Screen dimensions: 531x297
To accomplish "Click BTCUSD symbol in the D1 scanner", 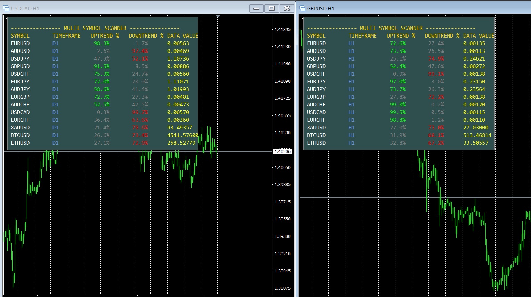I will click(x=20, y=135).
